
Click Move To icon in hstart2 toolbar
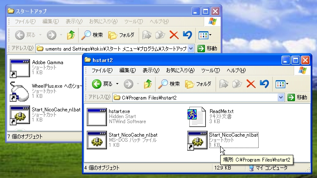coord(224,84)
